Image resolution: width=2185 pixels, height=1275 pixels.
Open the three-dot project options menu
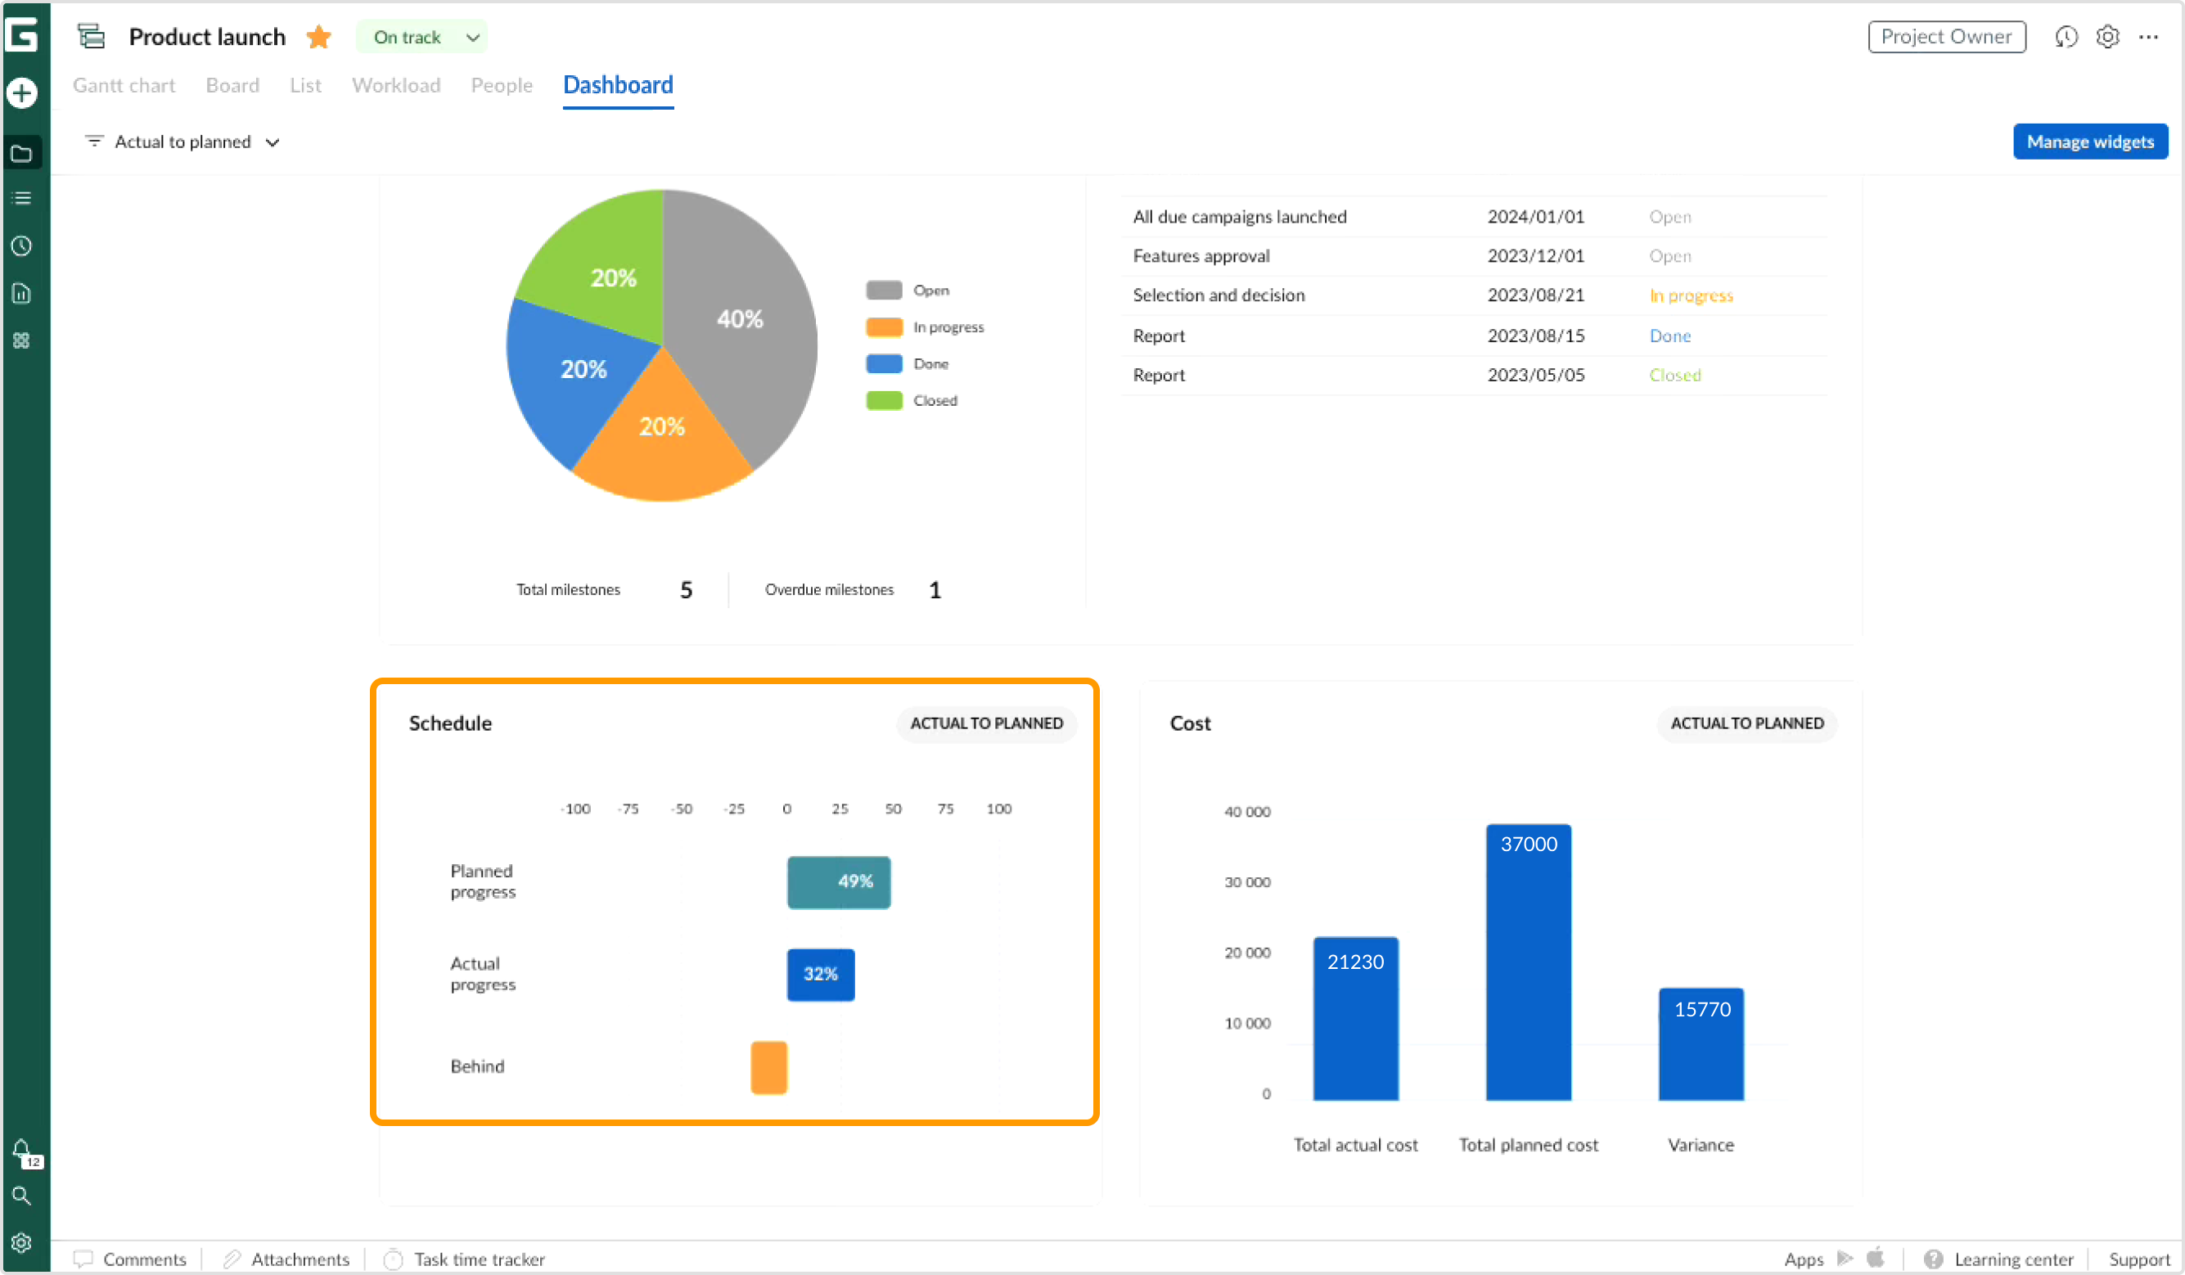(2150, 37)
